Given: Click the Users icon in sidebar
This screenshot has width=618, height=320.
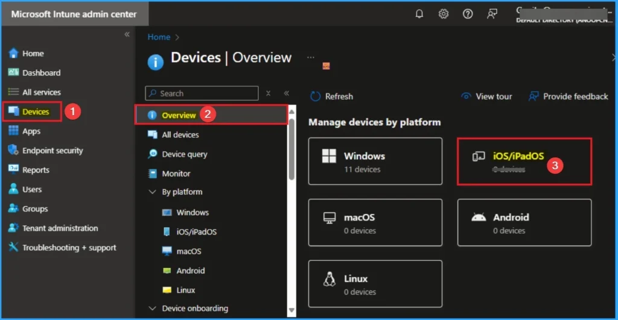Looking at the screenshot, I should point(13,189).
